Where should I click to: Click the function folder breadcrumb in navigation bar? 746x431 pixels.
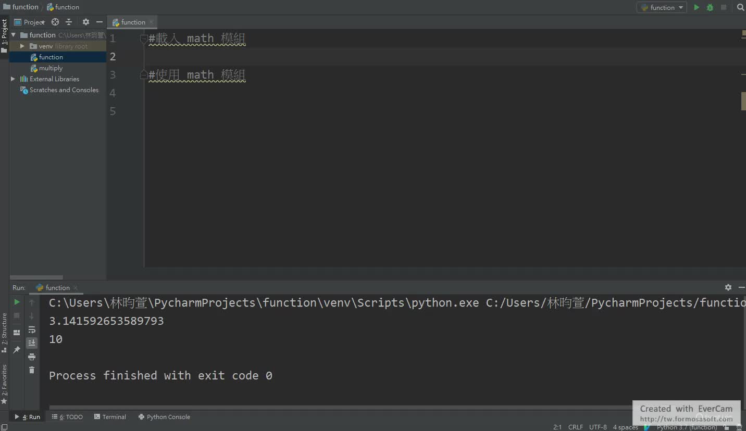coord(21,7)
